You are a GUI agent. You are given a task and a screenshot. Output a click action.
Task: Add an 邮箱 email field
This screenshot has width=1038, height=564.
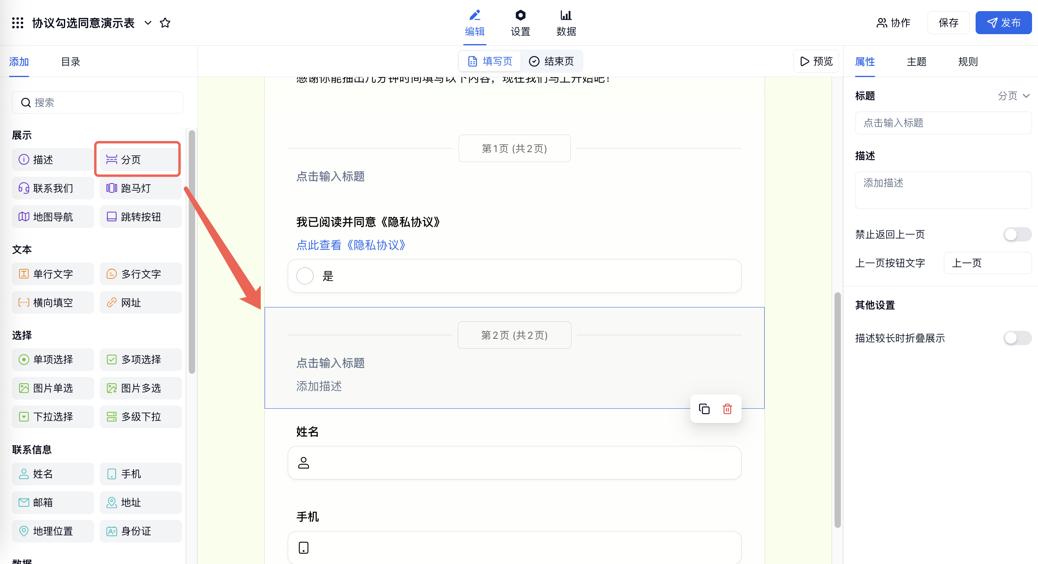pos(53,503)
